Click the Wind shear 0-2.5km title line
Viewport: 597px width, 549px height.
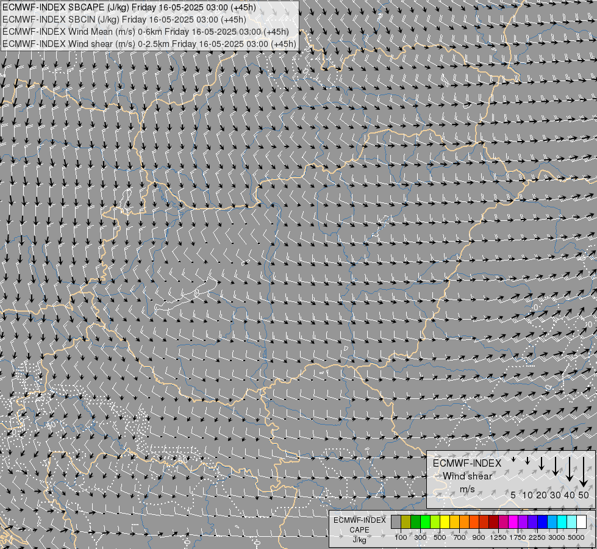(149, 44)
